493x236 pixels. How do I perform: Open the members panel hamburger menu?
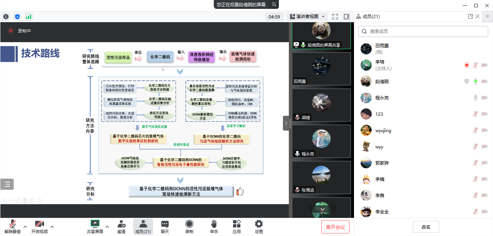pyautogui.click(x=487, y=16)
